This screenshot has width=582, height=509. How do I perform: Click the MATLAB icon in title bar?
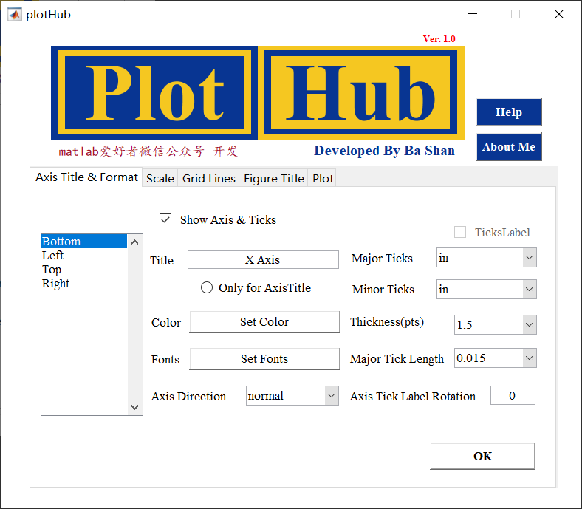(x=15, y=15)
